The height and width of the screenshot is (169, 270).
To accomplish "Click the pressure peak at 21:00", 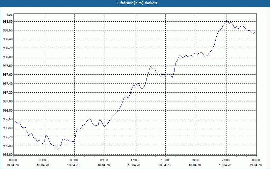I will 226,20.
